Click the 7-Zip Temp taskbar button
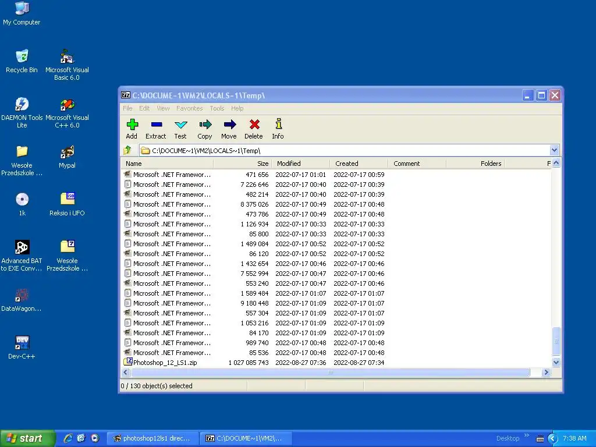 point(246,438)
